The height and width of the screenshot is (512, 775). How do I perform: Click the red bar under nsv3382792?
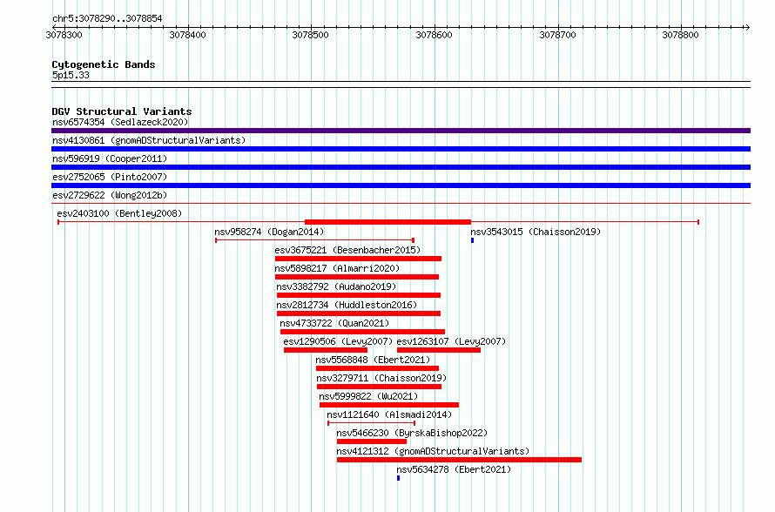click(x=359, y=295)
